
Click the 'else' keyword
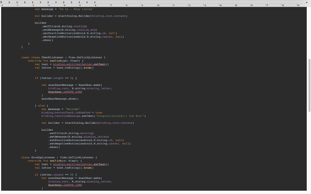[x=41, y=106]
